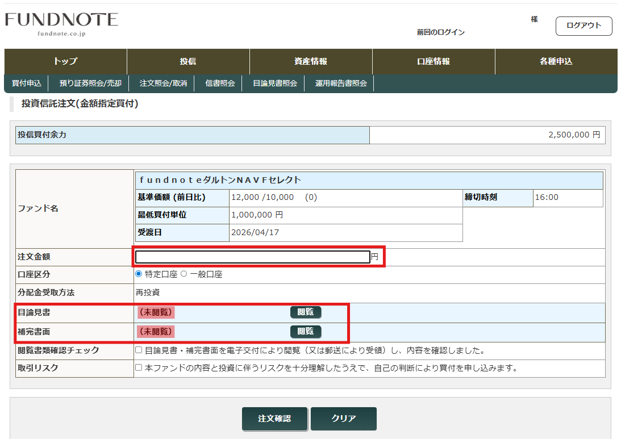Open 預り証券照会/売却 submenu item
This screenshot has height=439, width=621.
click(x=90, y=83)
